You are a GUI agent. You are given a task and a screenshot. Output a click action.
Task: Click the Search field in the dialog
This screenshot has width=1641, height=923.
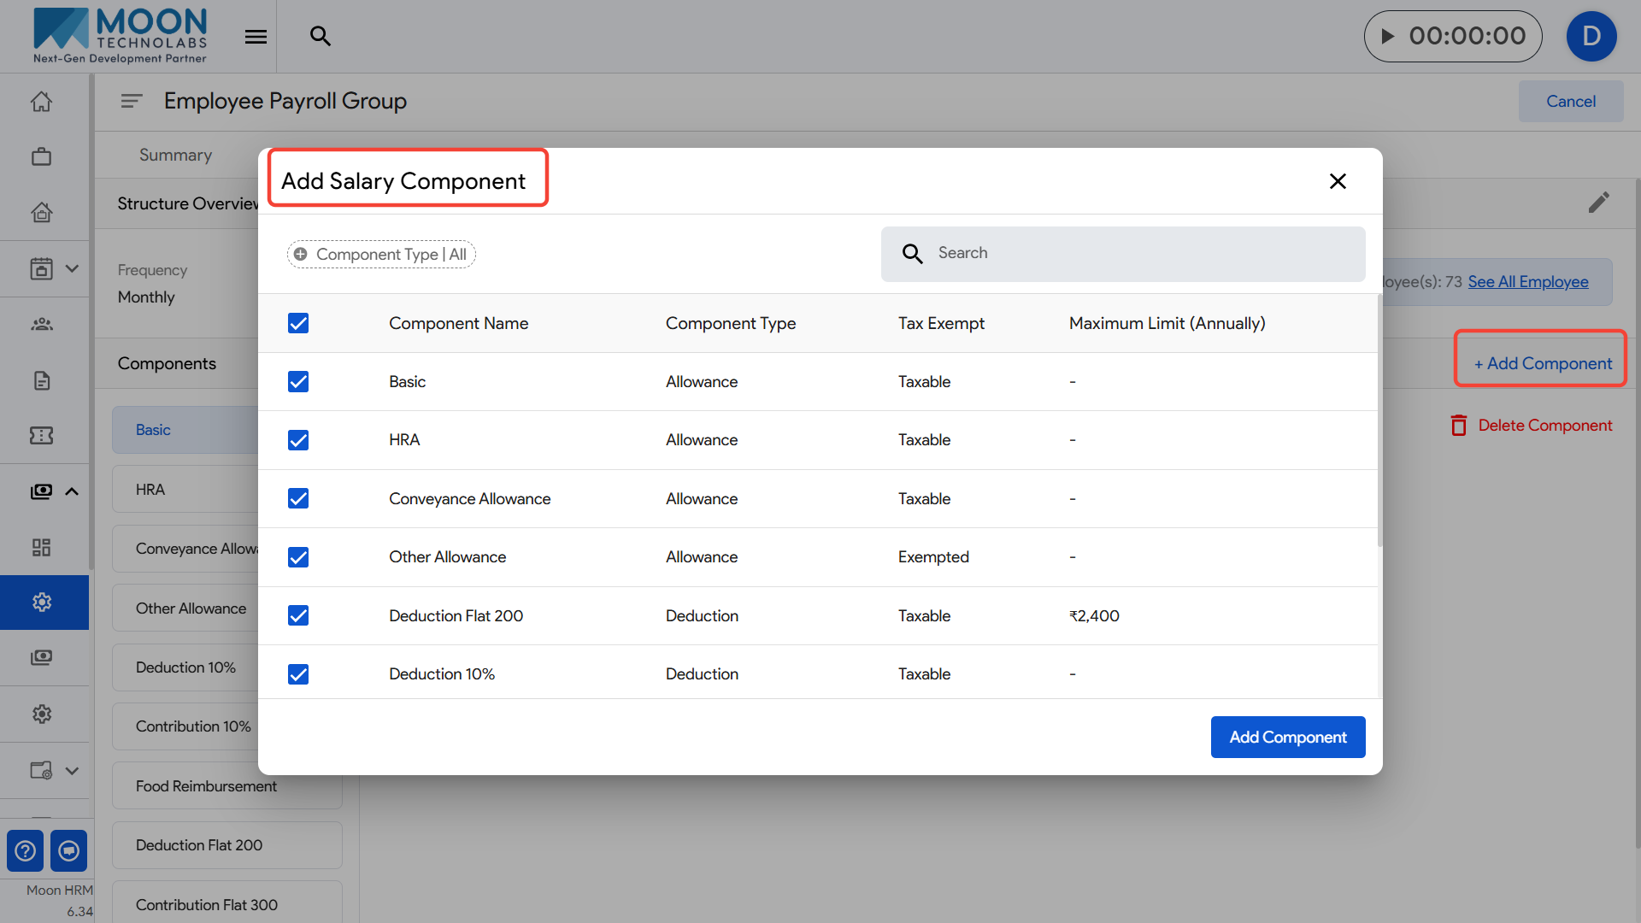click(x=1122, y=254)
